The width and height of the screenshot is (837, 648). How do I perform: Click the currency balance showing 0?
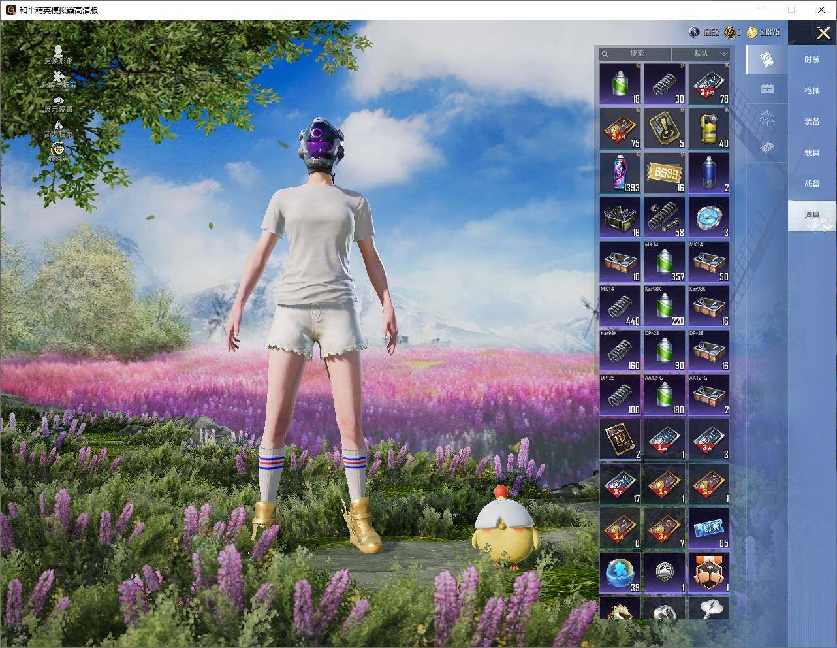coord(733,32)
